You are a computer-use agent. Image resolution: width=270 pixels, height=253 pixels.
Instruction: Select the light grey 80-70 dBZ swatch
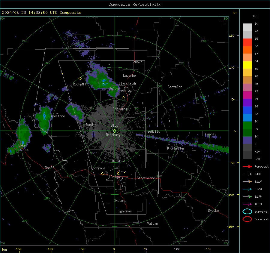click(x=247, y=27)
